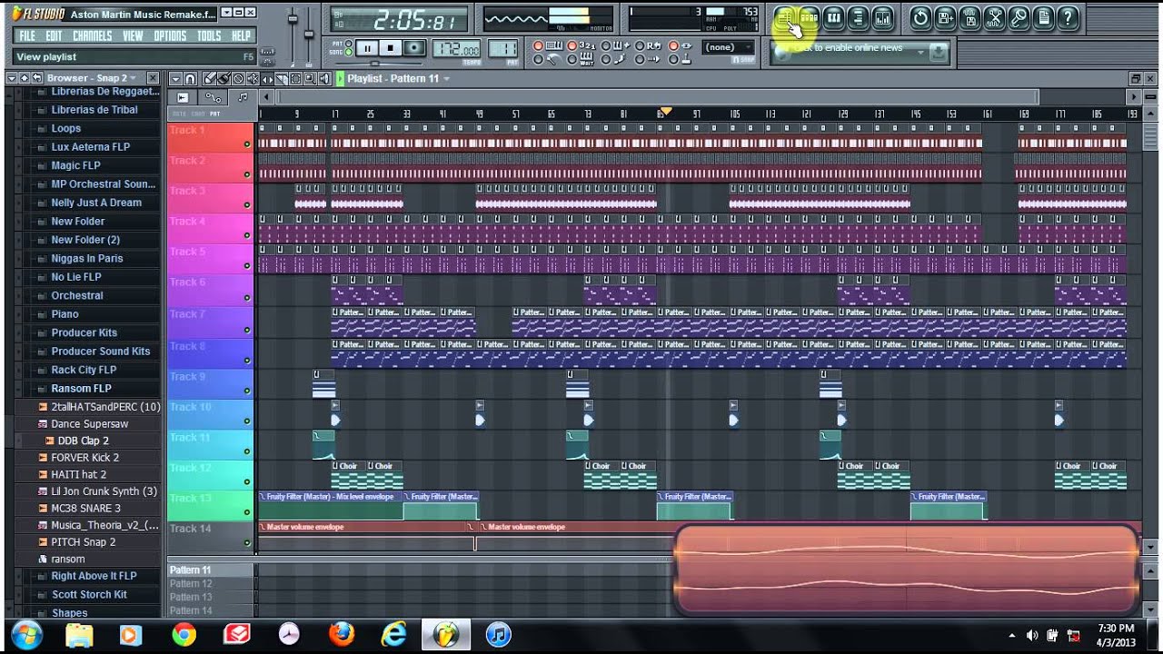Screen dimensions: 1163x654
Task: Open the CHANNELS menu
Action: (x=92, y=36)
